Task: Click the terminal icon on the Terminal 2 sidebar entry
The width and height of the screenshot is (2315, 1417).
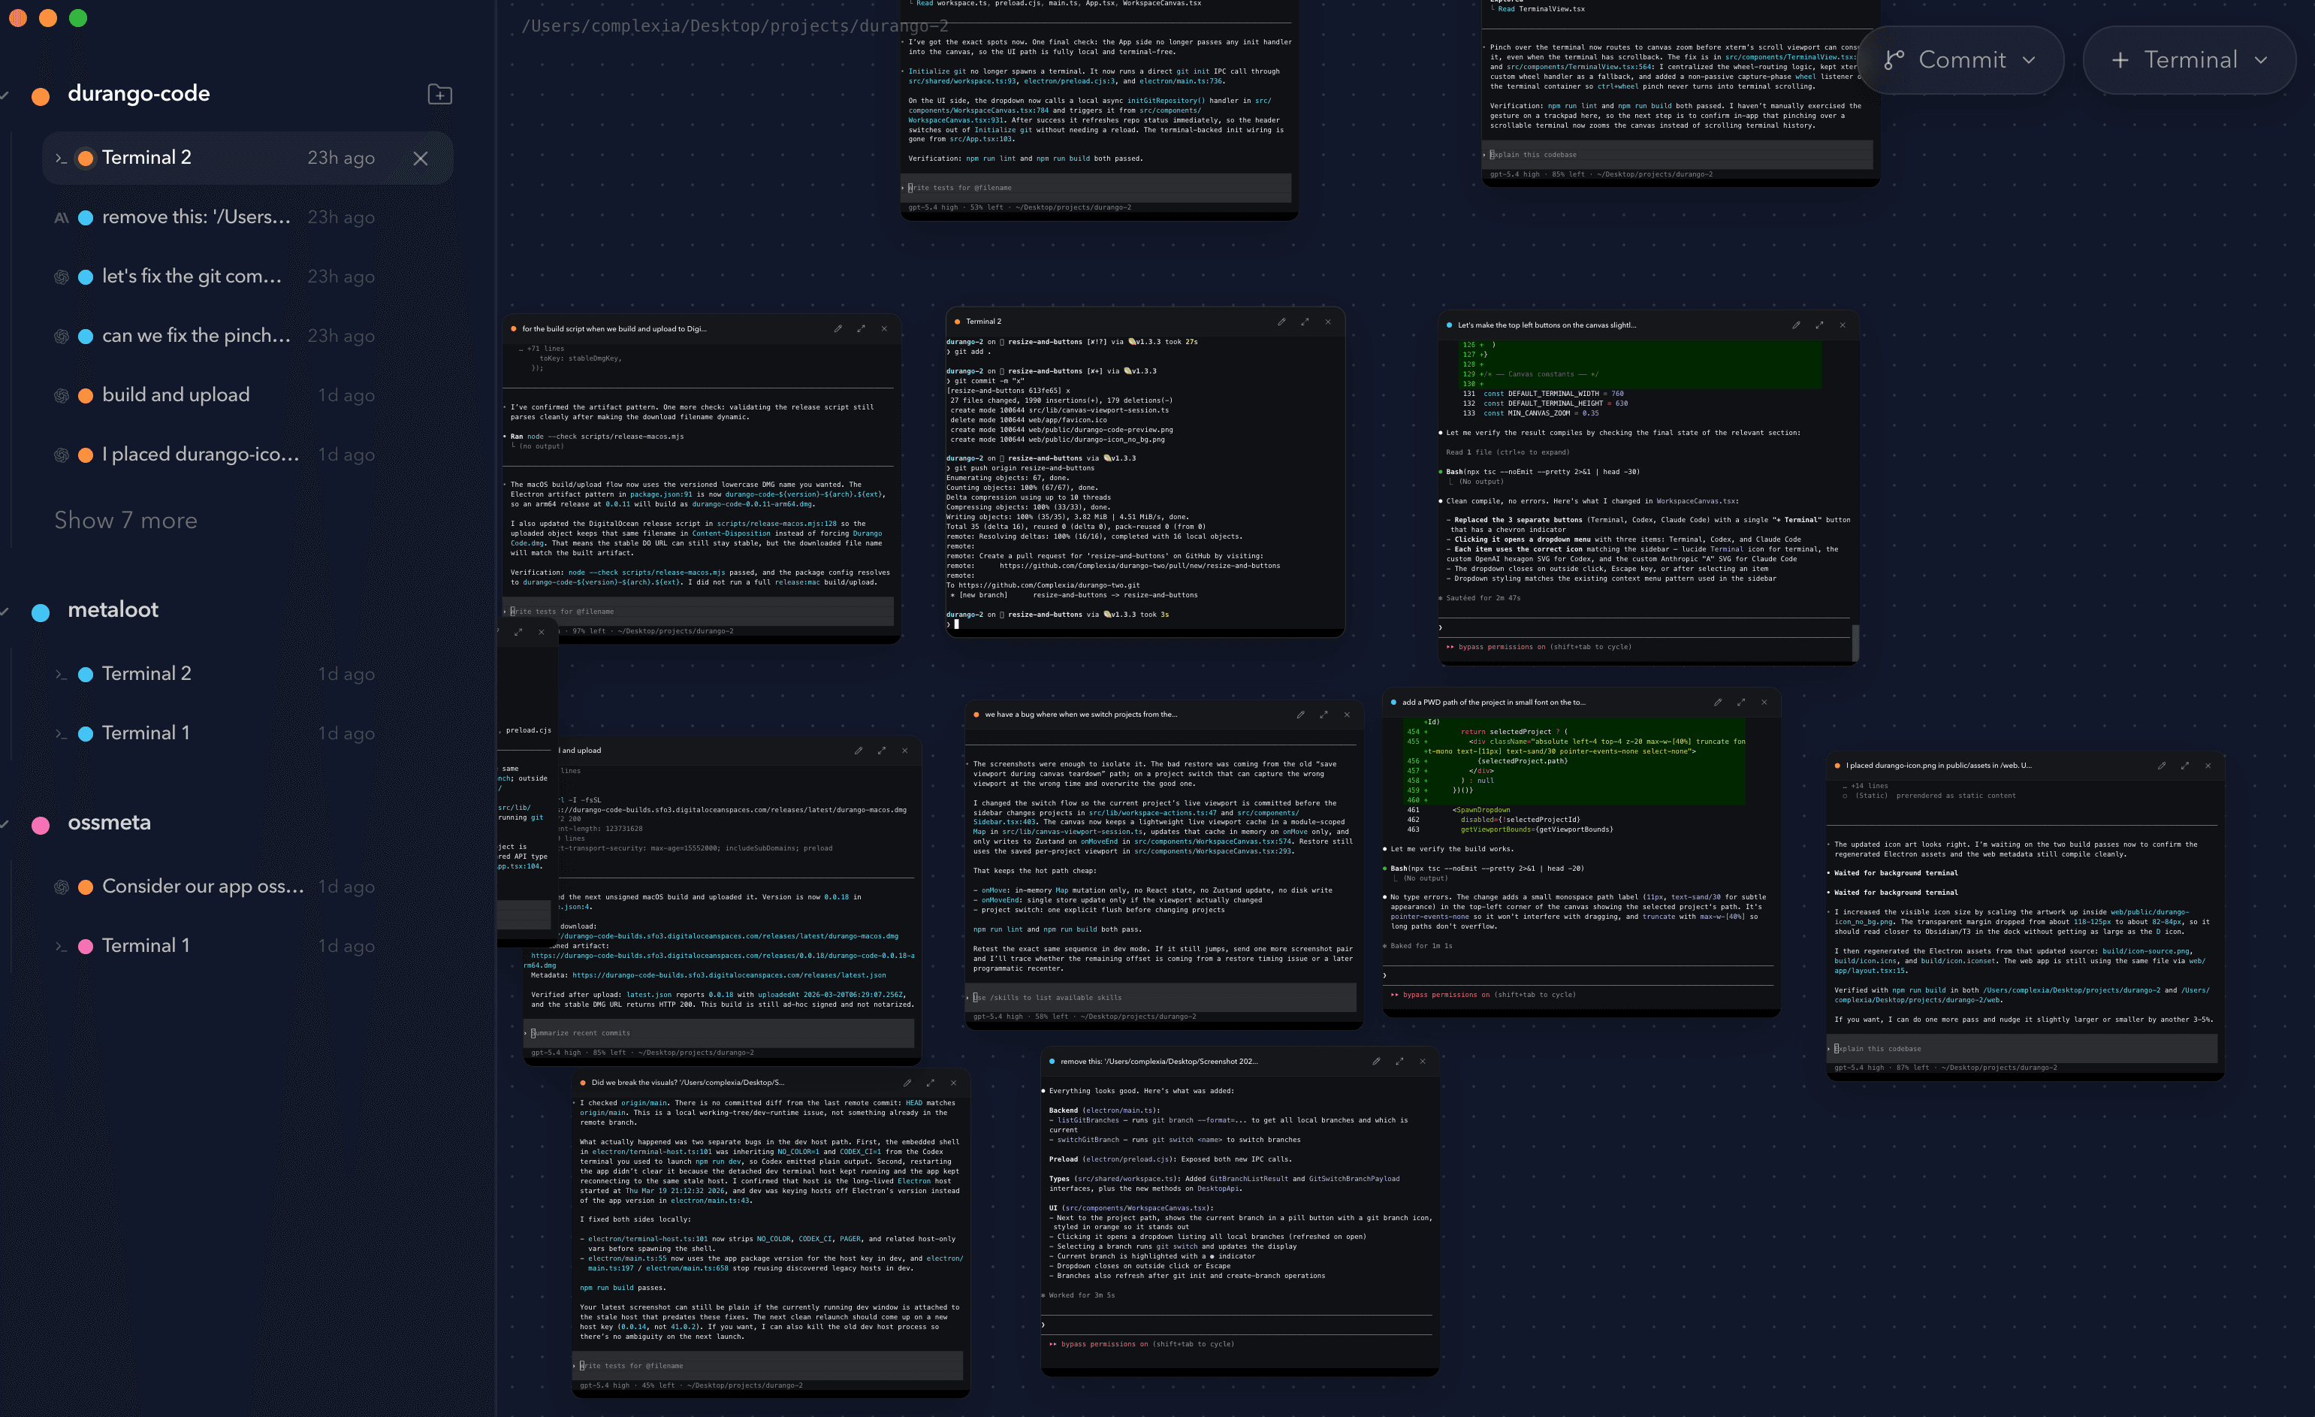Action: coord(60,157)
